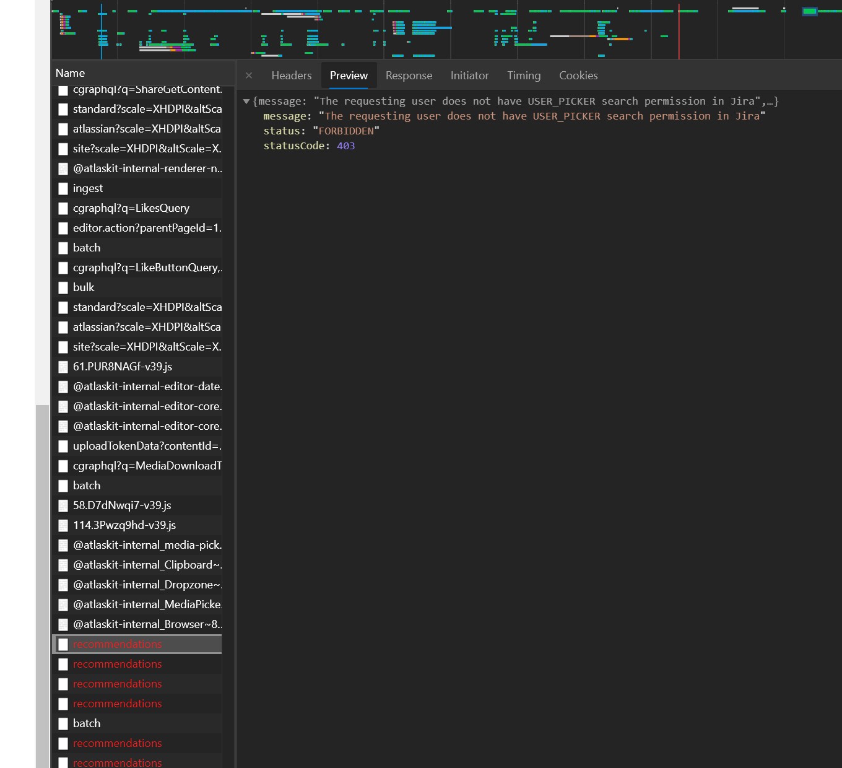Click icon beside 114.3Pwzq9hd-v39.js request
The width and height of the screenshot is (842, 768).
pos(63,525)
